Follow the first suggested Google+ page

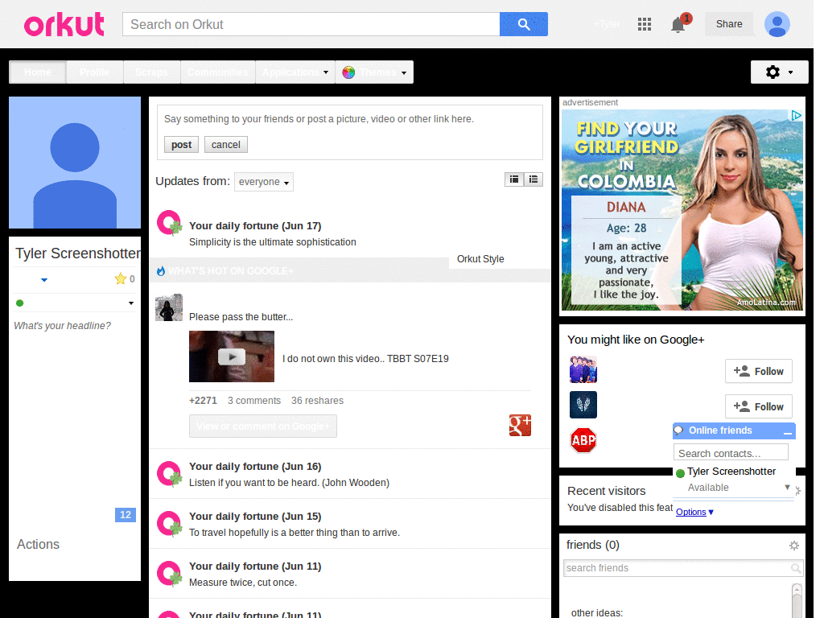tap(758, 371)
